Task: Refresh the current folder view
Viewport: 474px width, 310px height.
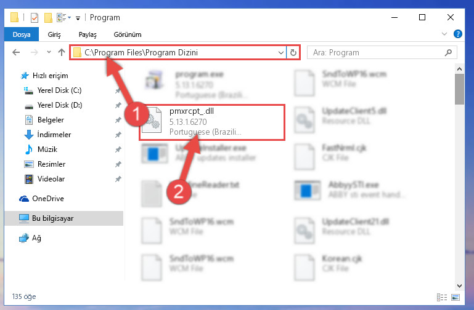Action: [293, 52]
